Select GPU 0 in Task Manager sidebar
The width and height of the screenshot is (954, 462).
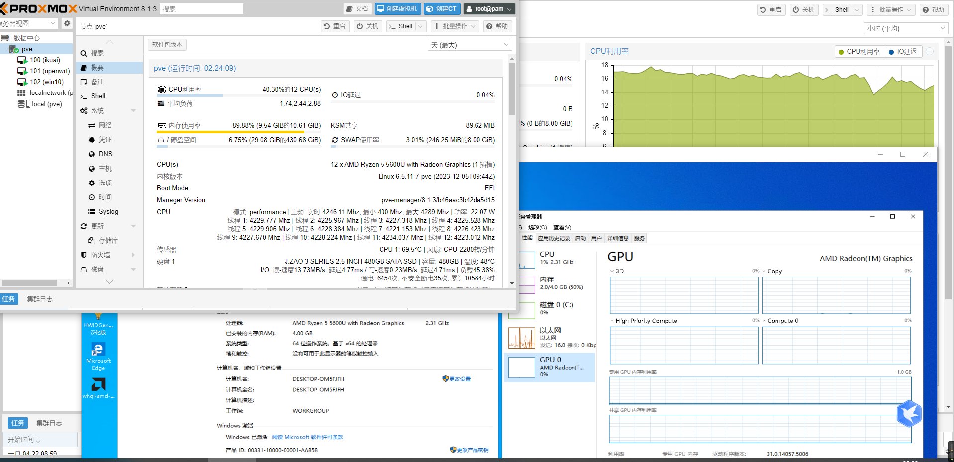tap(550, 368)
